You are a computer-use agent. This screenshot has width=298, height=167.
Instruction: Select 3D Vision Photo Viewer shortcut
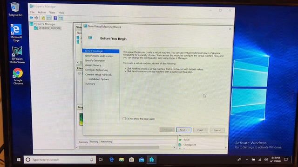pyautogui.click(x=17, y=55)
